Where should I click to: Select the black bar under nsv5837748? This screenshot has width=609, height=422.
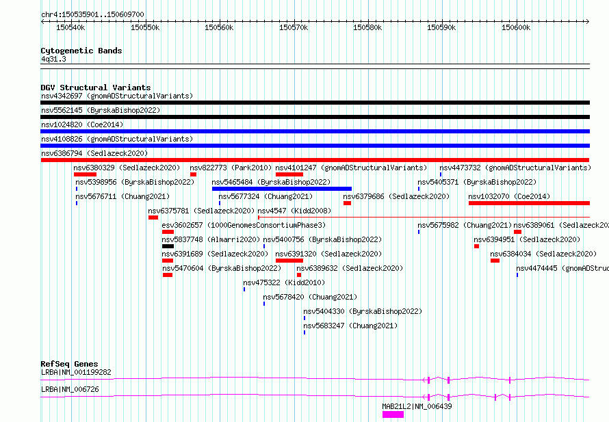pyautogui.click(x=168, y=246)
